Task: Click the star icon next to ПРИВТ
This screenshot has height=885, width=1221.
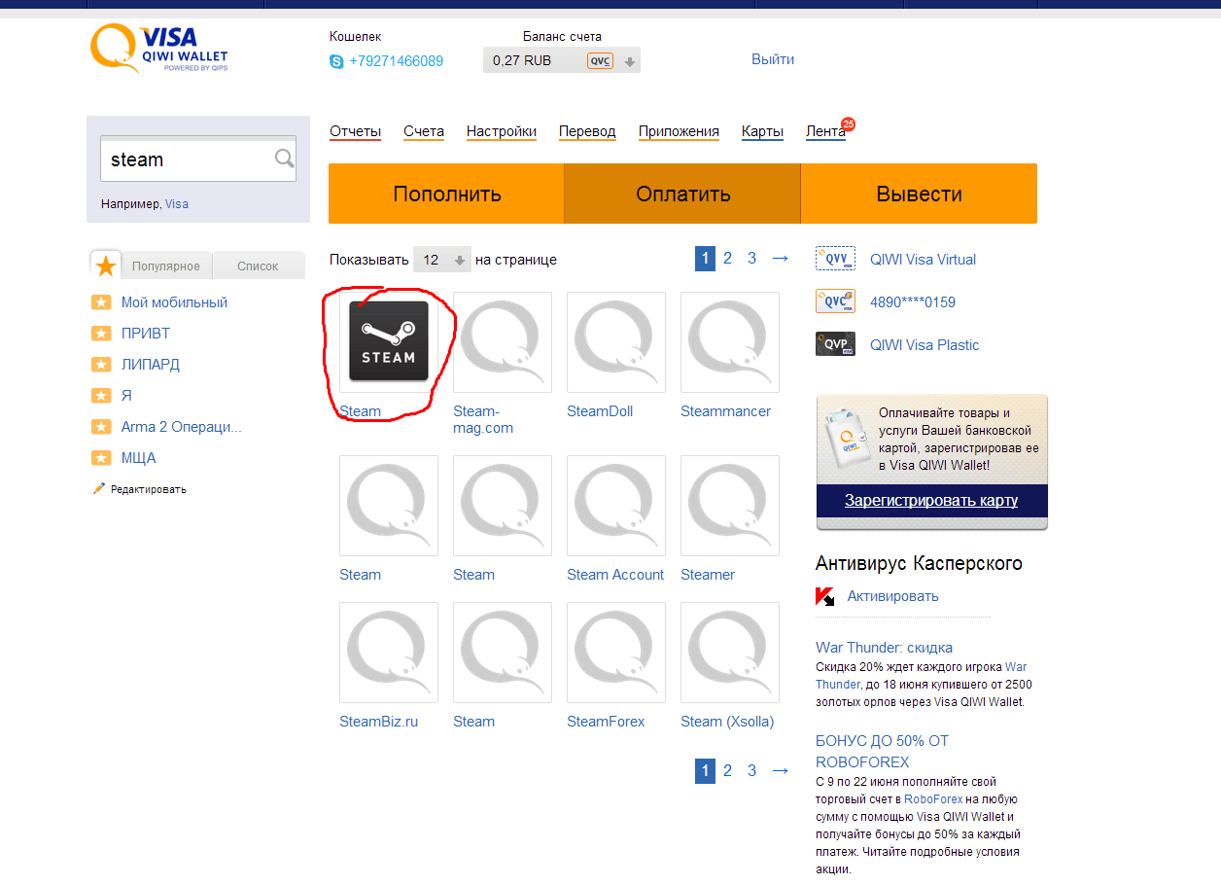Action: (x=101, y=334)
